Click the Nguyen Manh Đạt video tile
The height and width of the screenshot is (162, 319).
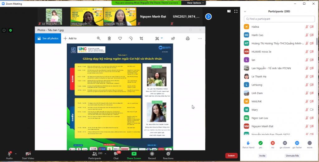click(x=153, y=17)
